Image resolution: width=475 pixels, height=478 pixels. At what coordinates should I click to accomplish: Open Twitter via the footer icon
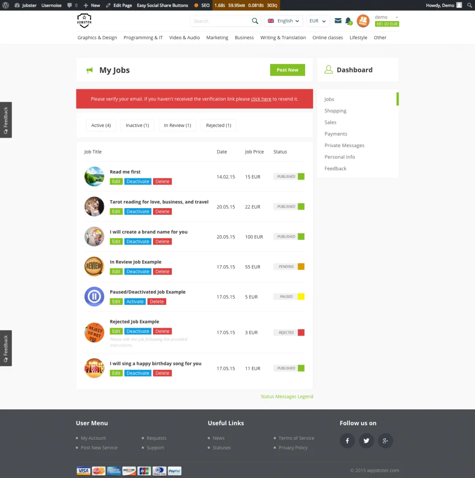366,441
